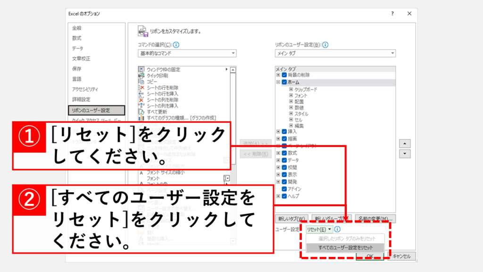Toggle the 描画 tab checkbox
Viewport: 483px width, 272px height.
click(x=284, y=139)
